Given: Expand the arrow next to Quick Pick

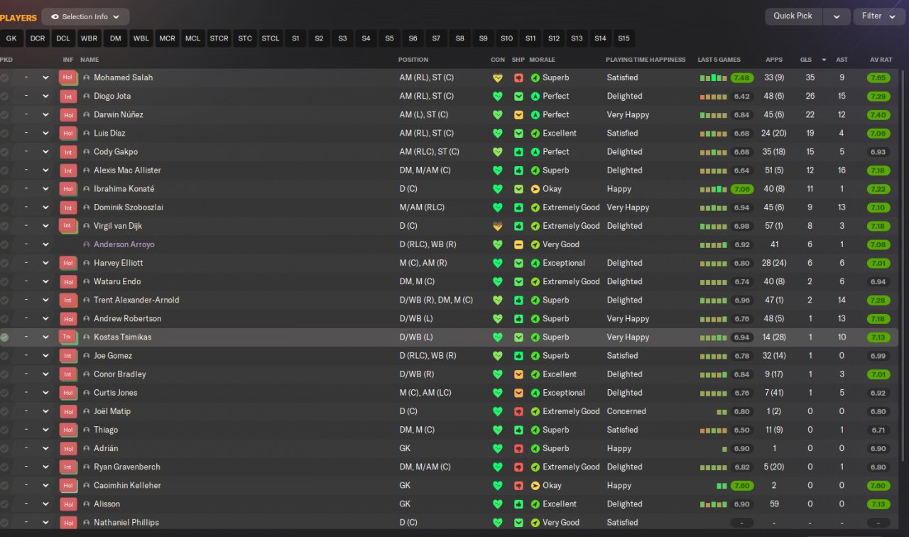Looking at the screenshot, I should pyautogui.click(x=837, y=16).
